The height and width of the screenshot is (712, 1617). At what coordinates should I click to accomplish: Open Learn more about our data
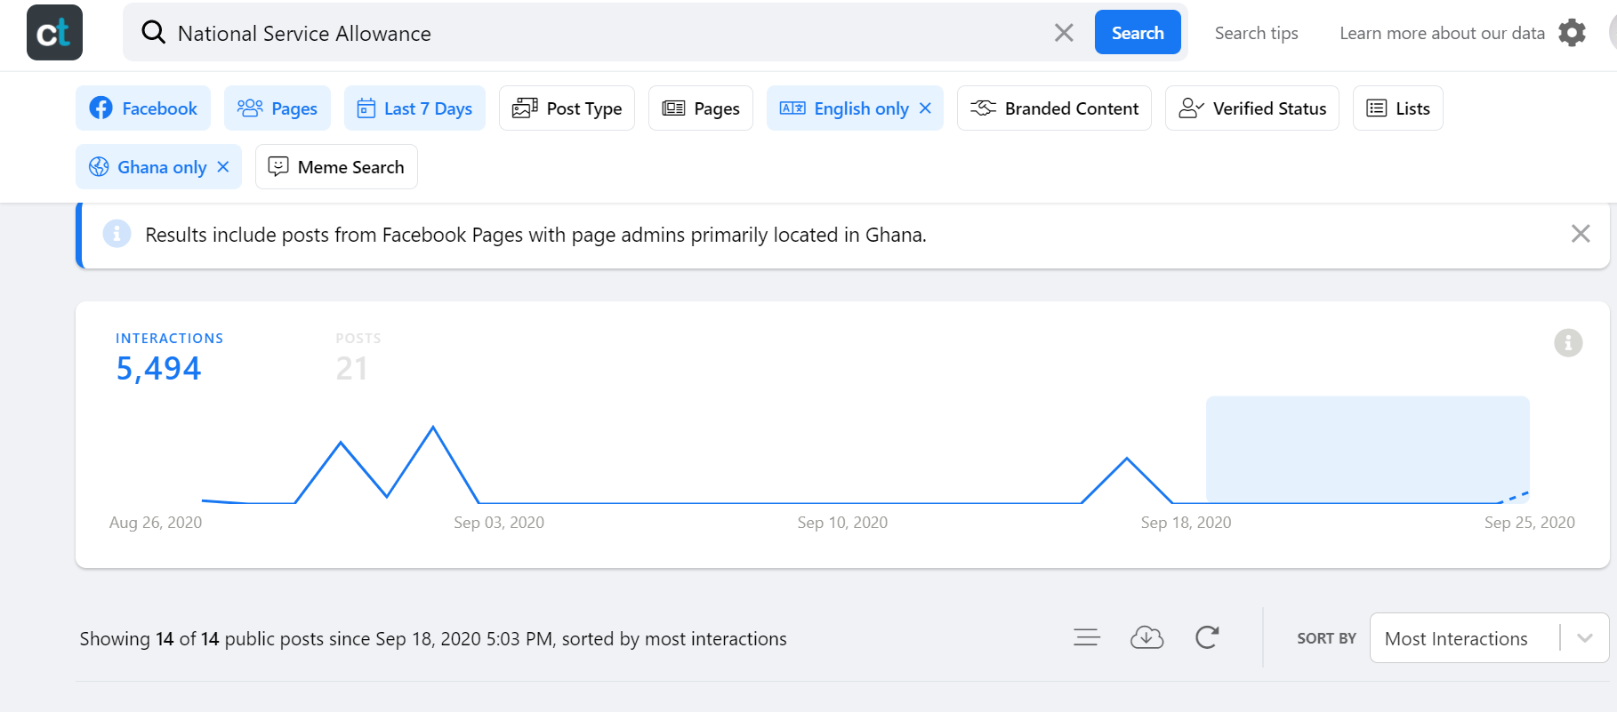(x=1442, y=33)
